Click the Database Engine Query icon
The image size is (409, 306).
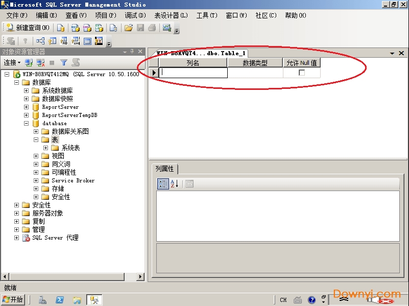(61, 28)
